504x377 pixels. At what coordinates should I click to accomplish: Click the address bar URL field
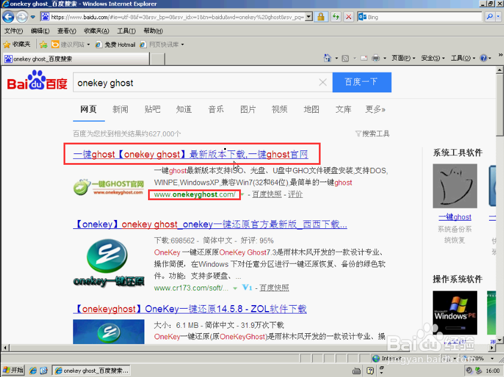click(x=177, y=17)
